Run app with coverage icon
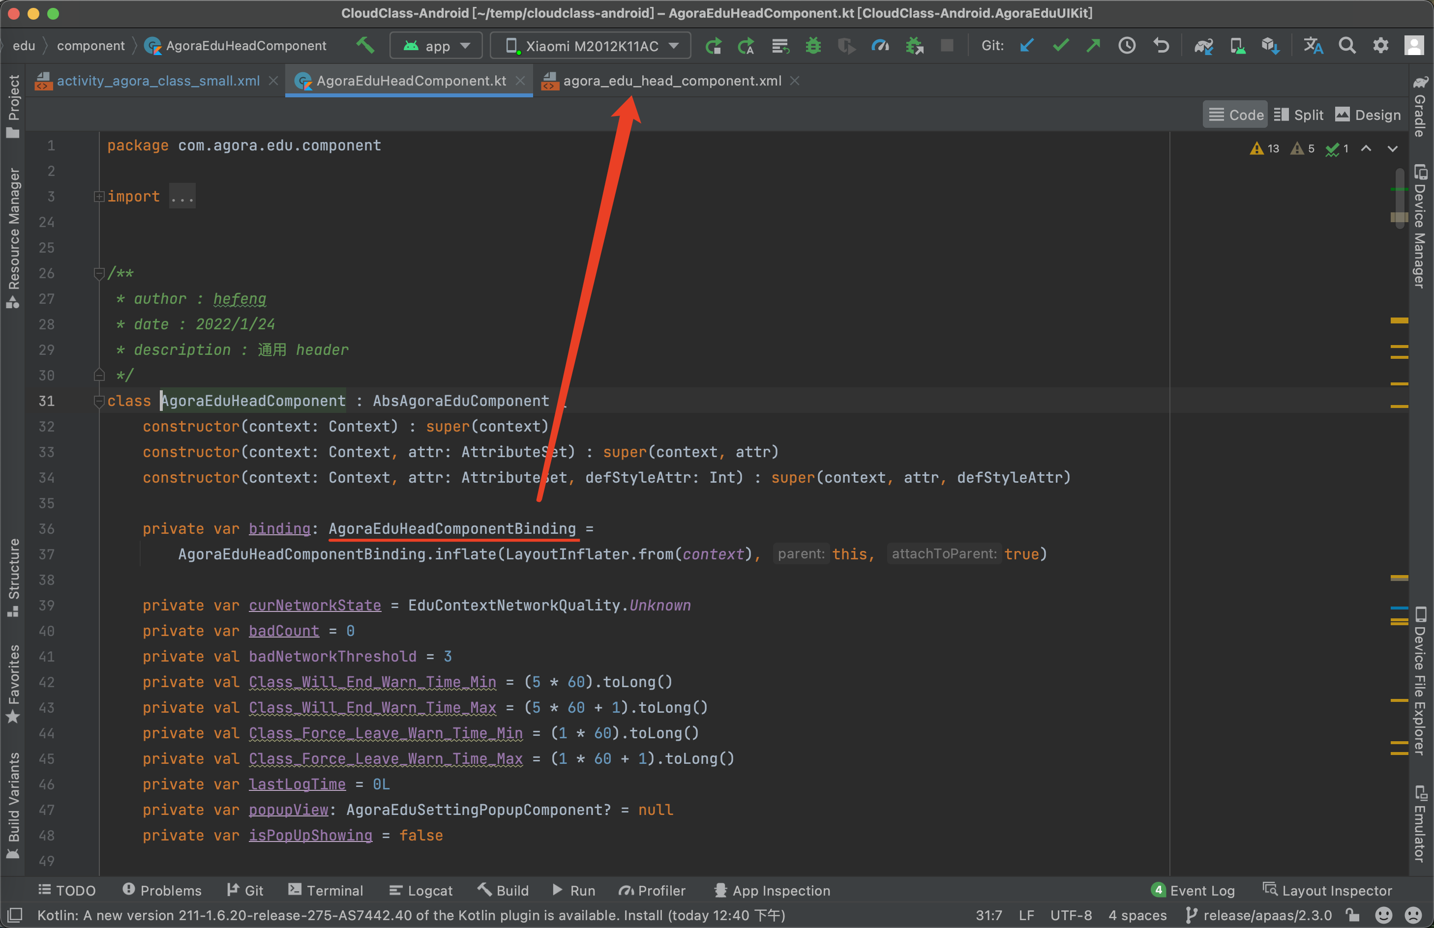The image size is (1434, 928). coord(846,46)
